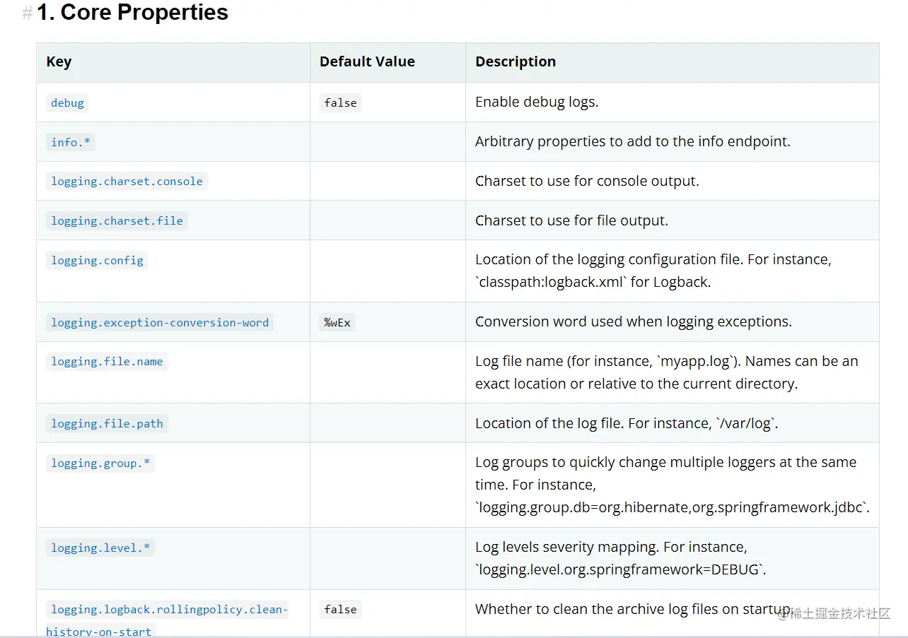Screen dimensions: 908x638
Task: Click logging.exception-conversion-word key
Action: tap(160, 323)
